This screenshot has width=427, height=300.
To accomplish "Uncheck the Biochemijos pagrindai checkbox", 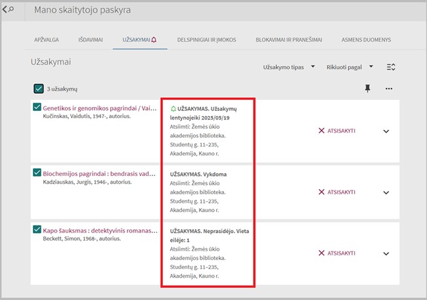I will pyautogui.click(x=36, y=173).
